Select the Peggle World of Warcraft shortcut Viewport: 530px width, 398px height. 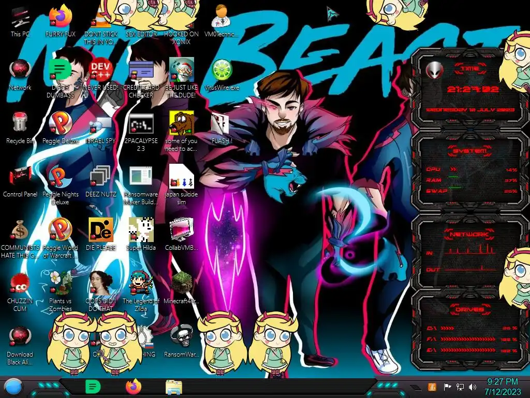tap(61, 239)
